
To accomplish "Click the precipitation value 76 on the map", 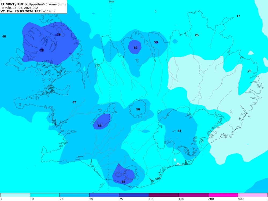I will point(59,35).
